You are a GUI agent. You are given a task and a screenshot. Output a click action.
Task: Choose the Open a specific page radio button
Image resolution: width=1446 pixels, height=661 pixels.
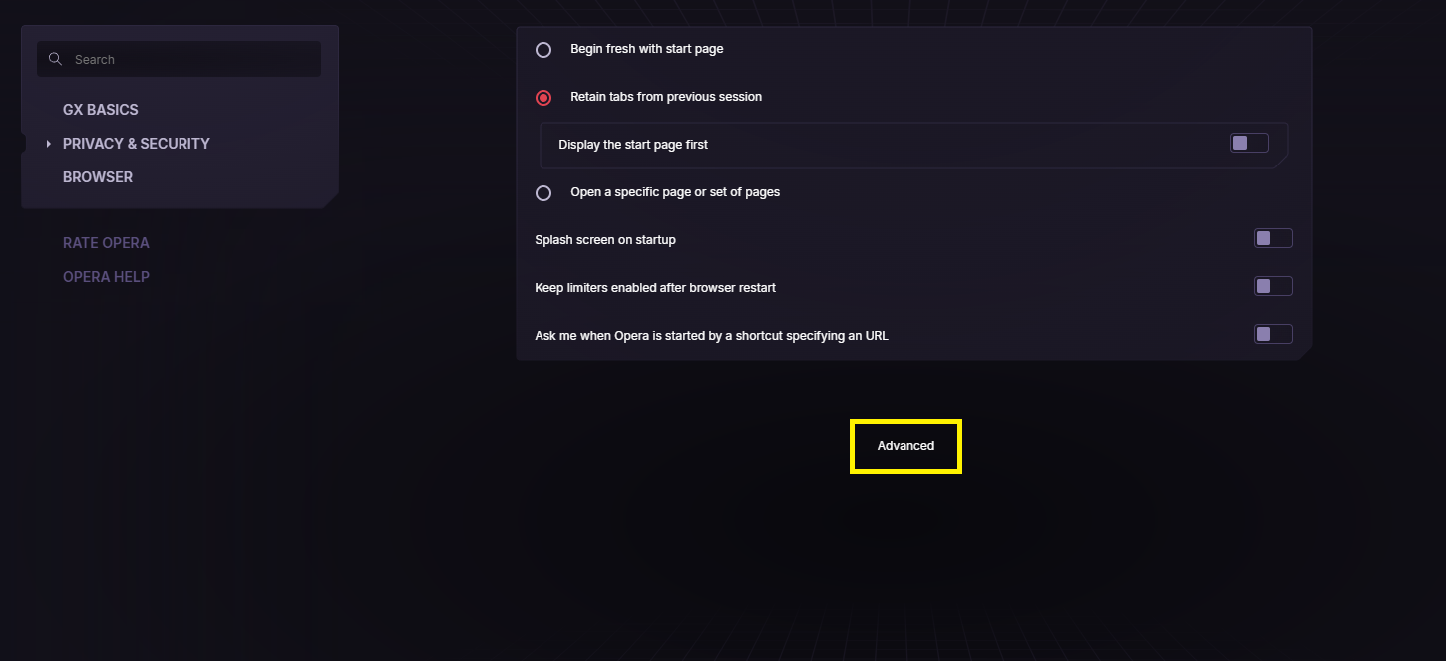(543, 192)
